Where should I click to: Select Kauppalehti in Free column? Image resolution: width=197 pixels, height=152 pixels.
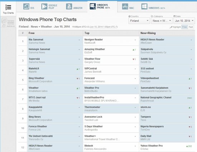35,107
